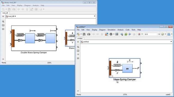Expand the palette chevron in Library window
Viewport: 174px width, 97px height.
[x=3, y=59]
